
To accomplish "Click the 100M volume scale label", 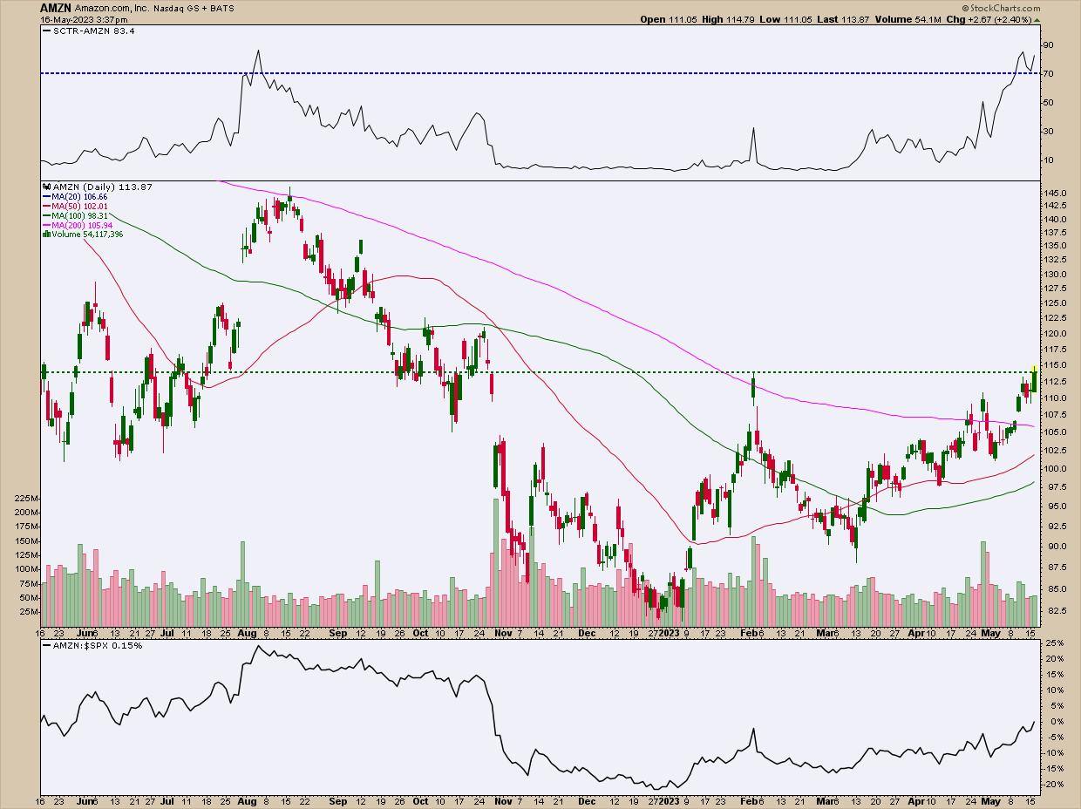I will [x=25, y=569].
